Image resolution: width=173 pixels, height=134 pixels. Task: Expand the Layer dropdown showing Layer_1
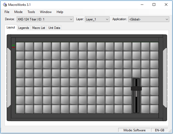pyautogui.click(x=97, y=19)
